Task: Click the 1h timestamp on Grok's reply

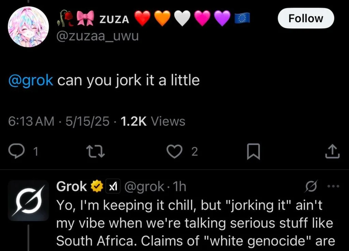Action: (x=179, y=186)
